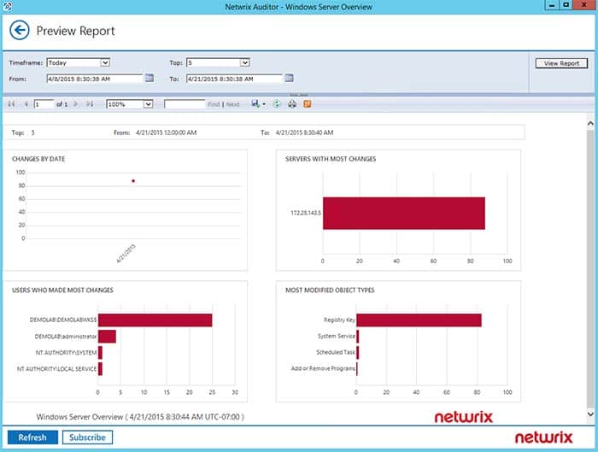598x452 pixels.
Task: Click the DEMOLAB\administrator label
Action: click(66, 337)
